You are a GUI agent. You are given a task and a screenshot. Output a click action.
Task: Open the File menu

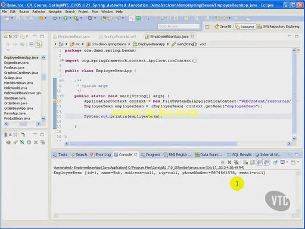click(x=4, y=12)
